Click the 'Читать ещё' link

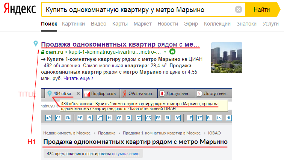79,78
